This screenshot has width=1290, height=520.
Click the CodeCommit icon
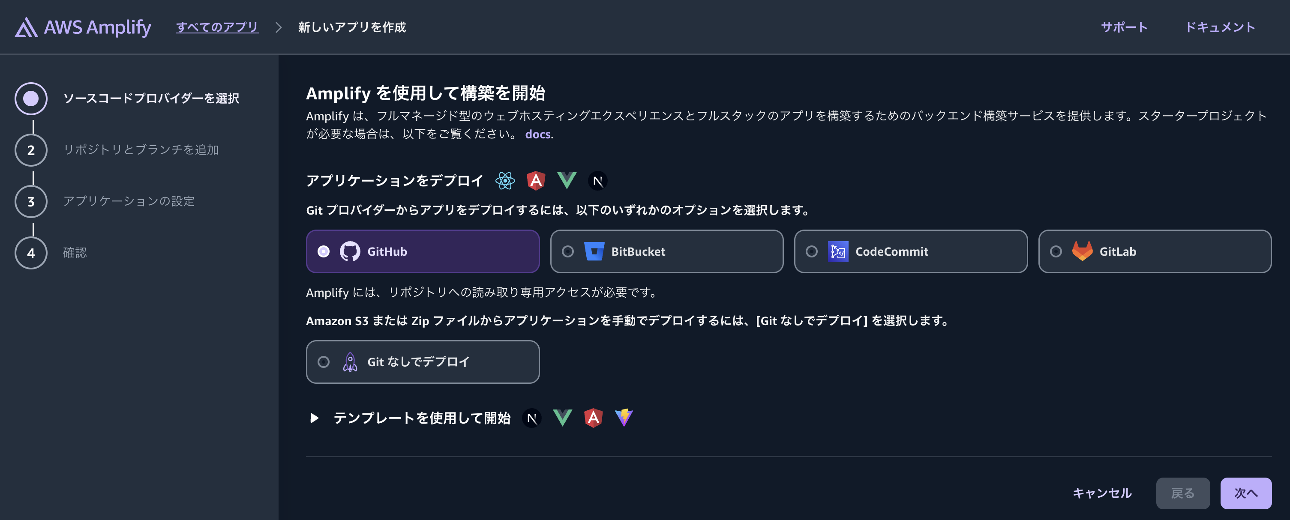(x=839, y=252)
